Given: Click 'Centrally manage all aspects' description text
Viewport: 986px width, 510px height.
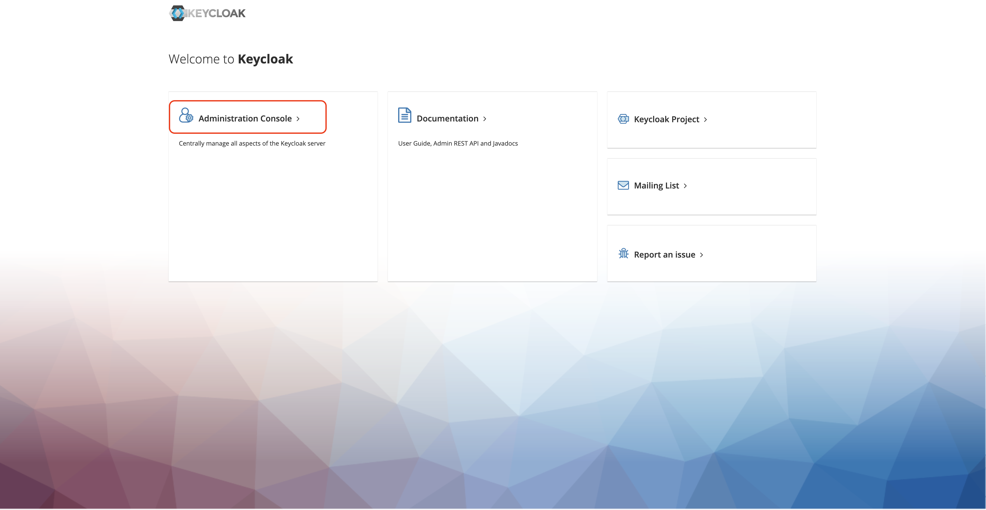Looking at the screenshot, I should 252,143.
